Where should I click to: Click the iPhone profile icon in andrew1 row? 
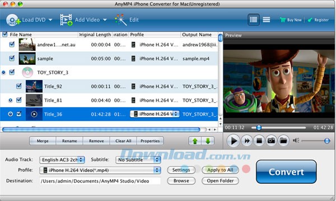coord(133,45)
